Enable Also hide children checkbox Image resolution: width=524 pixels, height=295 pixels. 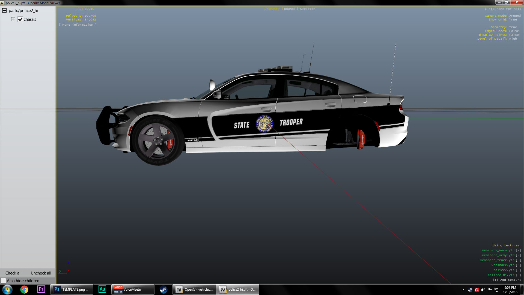tap(4, 281)
